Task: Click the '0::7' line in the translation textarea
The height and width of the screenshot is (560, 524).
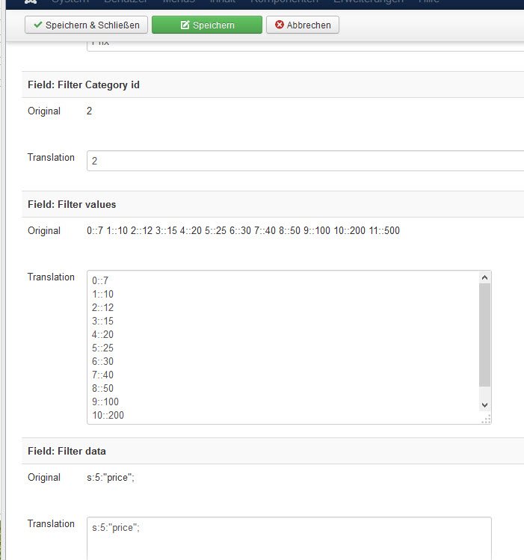Action: (100, 280)
